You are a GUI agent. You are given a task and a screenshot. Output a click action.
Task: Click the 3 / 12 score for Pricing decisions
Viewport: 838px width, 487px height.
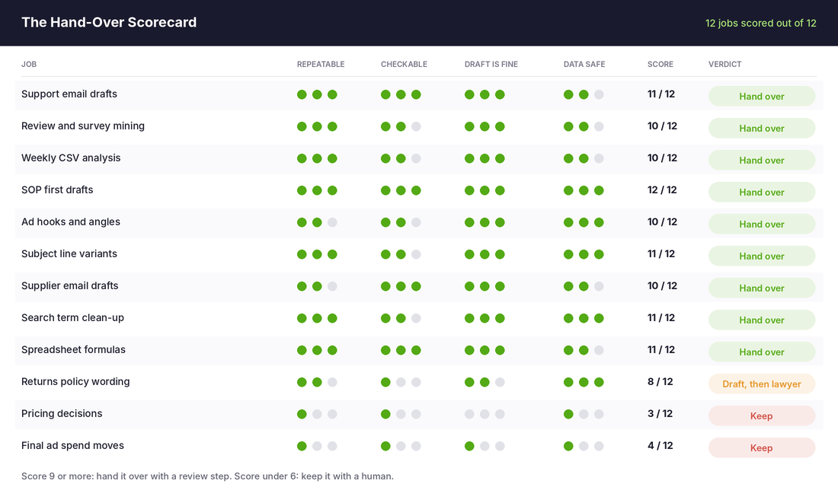[660, 414]
